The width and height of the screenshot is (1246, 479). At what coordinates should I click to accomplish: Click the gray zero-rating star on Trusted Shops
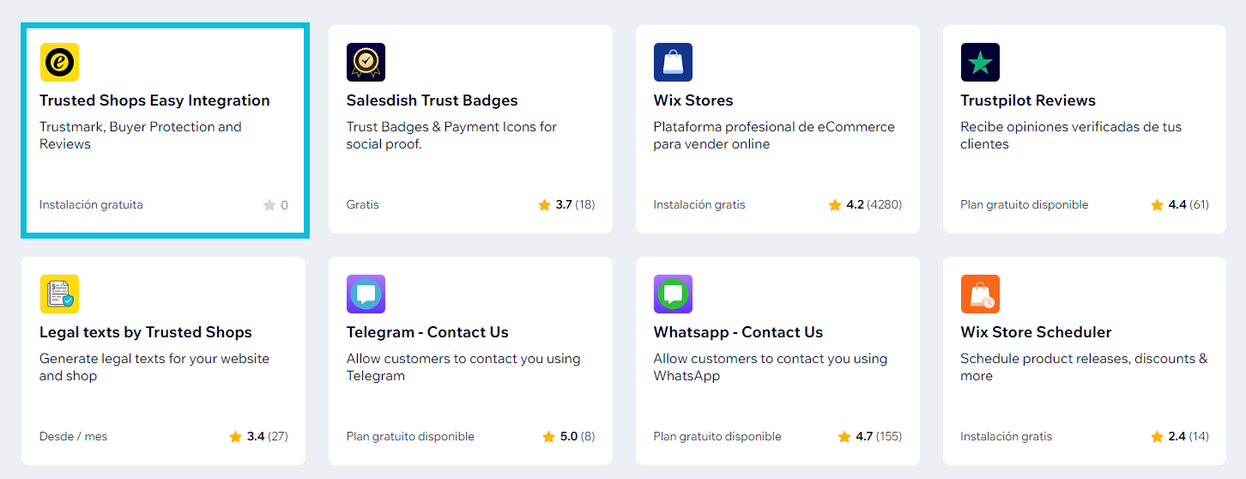point(269,204)
